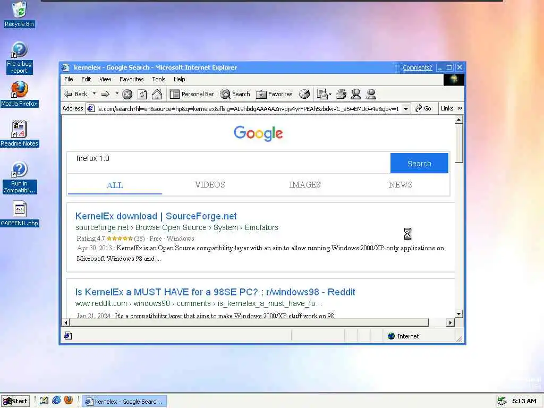Open the Search toolbar pane
The width and height of the screenshot is (544, 408).
pos(235,94)
